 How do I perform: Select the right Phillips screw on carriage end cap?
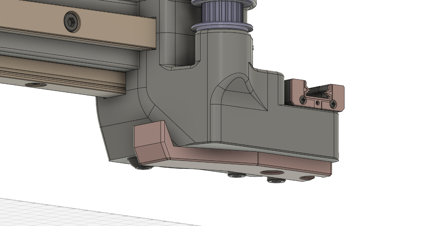[333, 103]
